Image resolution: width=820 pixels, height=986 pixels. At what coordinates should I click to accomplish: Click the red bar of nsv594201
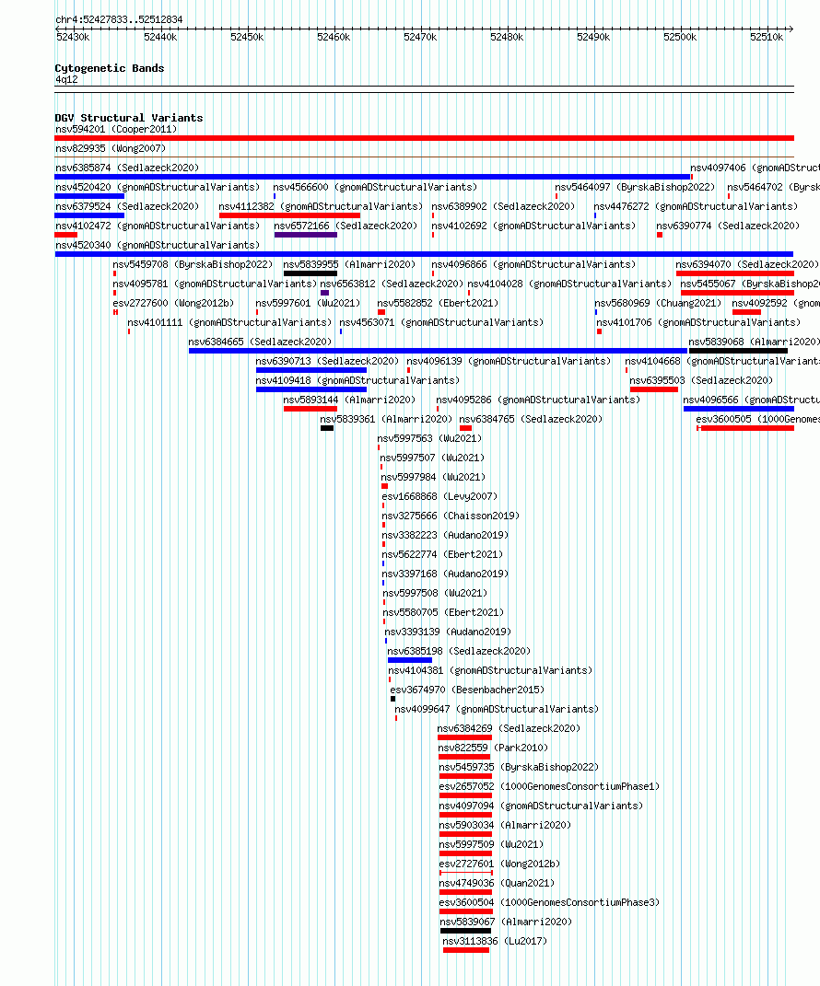[424, 138]
